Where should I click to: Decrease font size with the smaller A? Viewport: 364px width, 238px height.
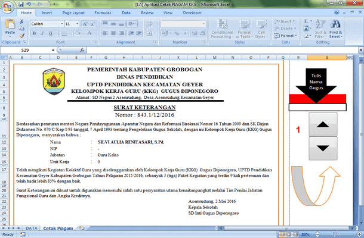click(x=92, y=24)
